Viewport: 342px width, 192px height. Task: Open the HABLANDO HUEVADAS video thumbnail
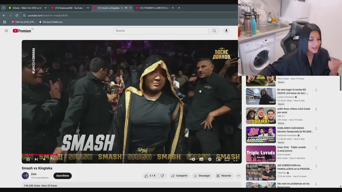click(x=261, y=135)
